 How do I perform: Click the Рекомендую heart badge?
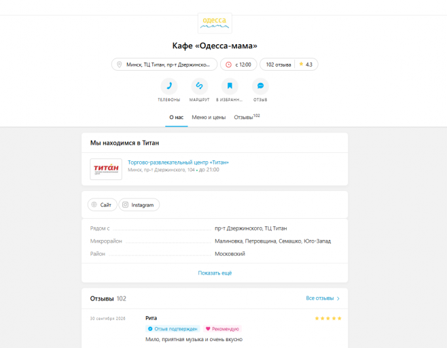[222, 329]
